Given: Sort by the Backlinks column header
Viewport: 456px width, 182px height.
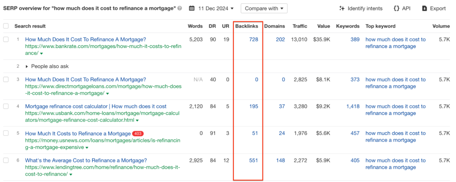Looking at the screenshot, I should tap(246, 26).
